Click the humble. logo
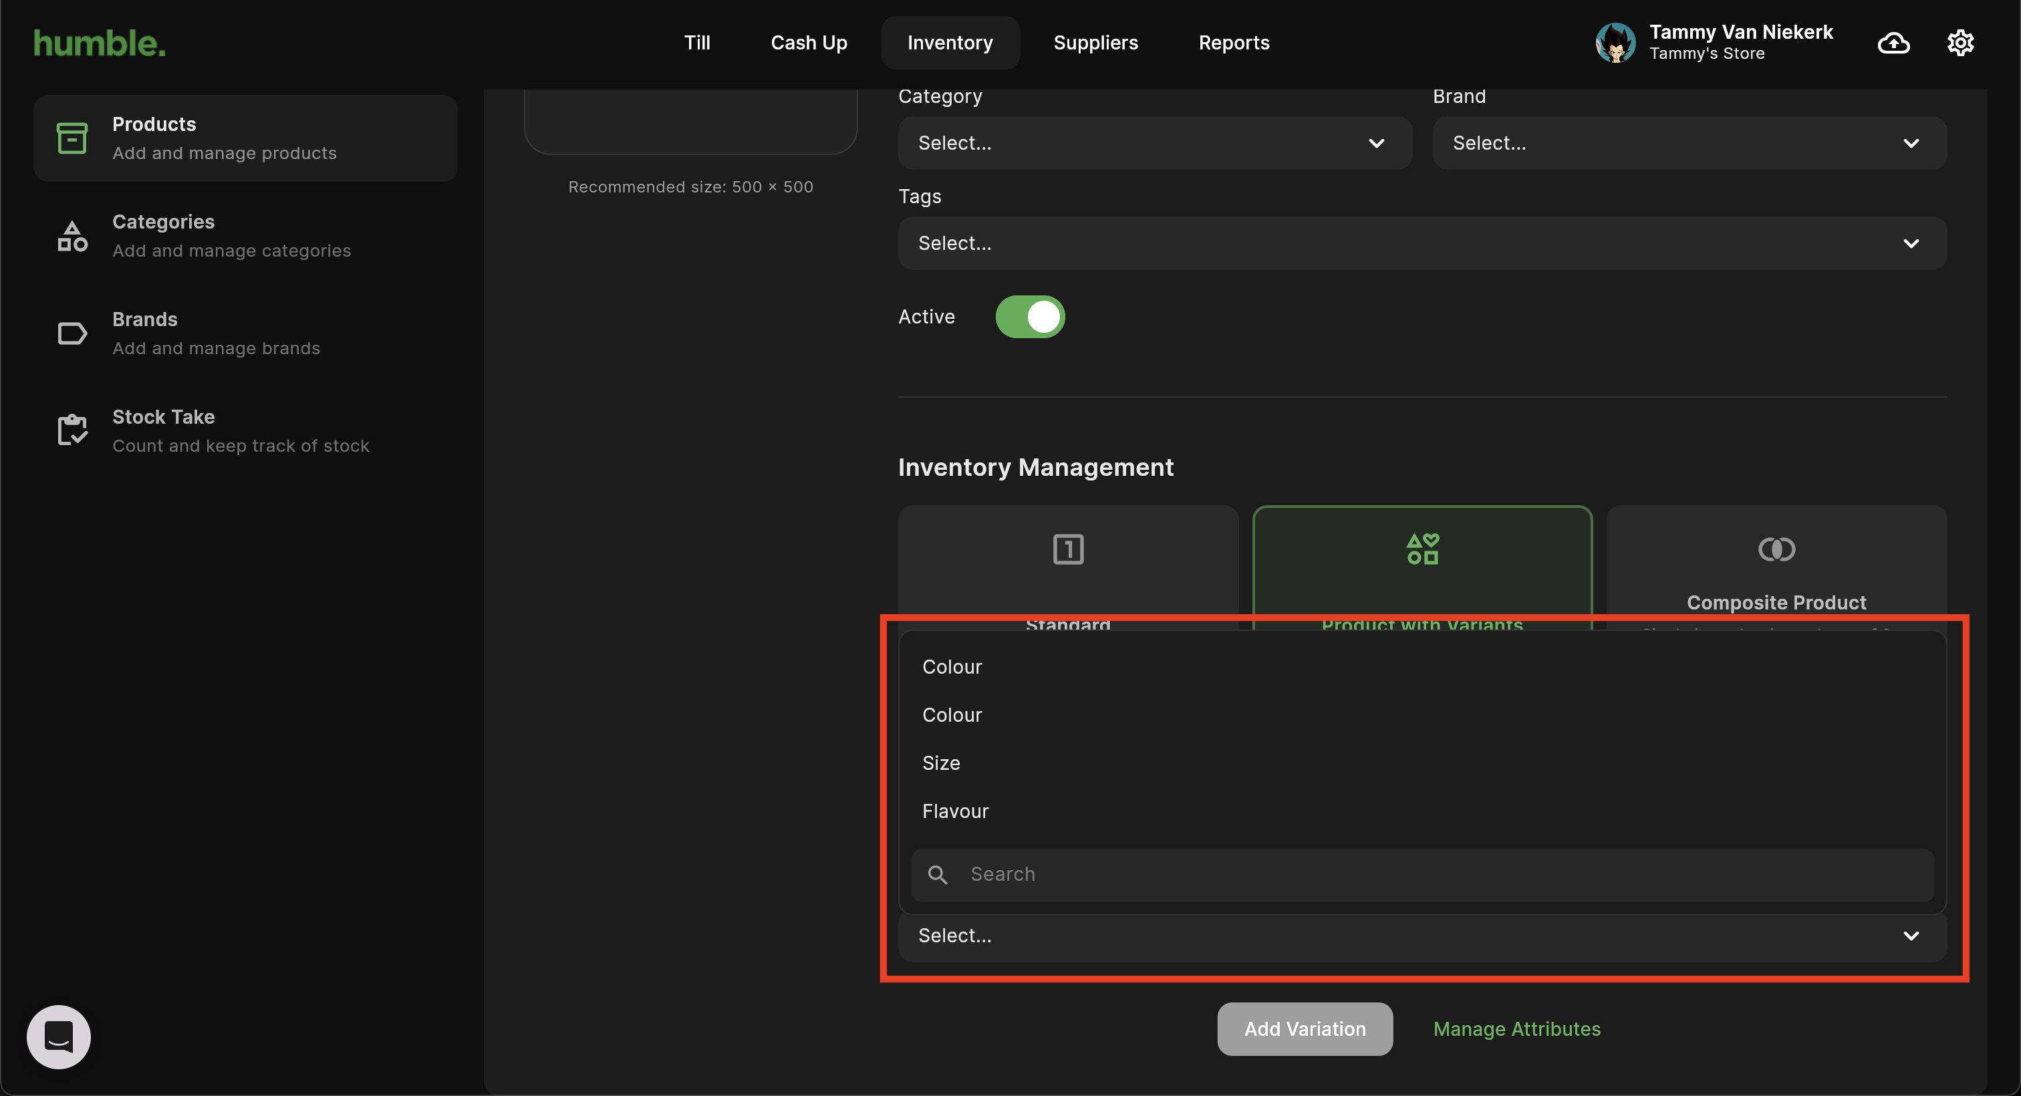Image resolution: width=2021 pixels, height=1096 pixels. point(100,43)
